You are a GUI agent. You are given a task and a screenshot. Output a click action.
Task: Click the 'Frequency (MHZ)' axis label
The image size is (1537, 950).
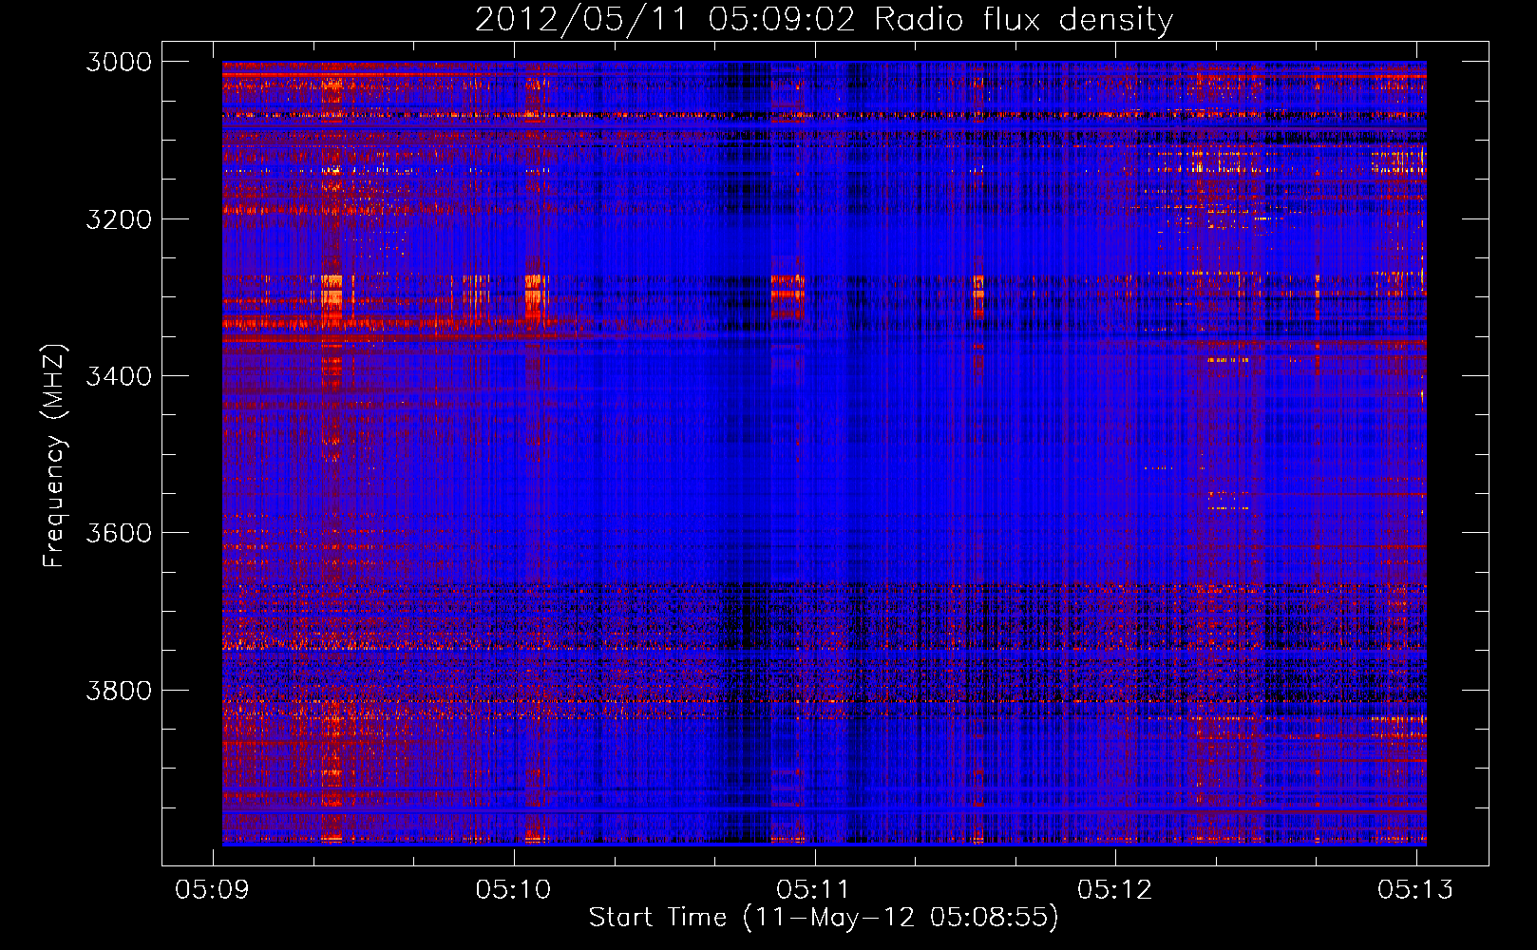point(54,456)
